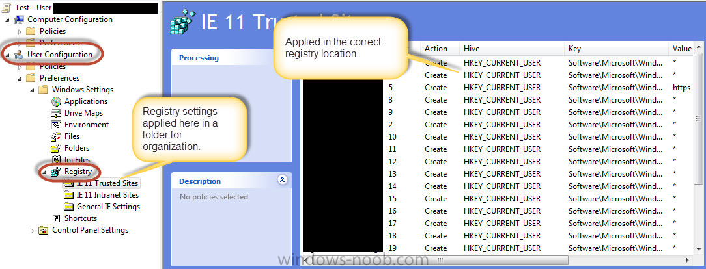The image size is (706, 269).
Task: Collapse Preferences under User Configuration
Action: (20, 79)
